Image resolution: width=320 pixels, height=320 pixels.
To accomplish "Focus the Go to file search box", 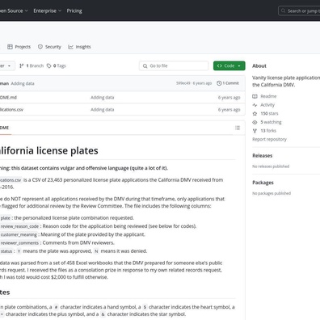I will 174,65.
